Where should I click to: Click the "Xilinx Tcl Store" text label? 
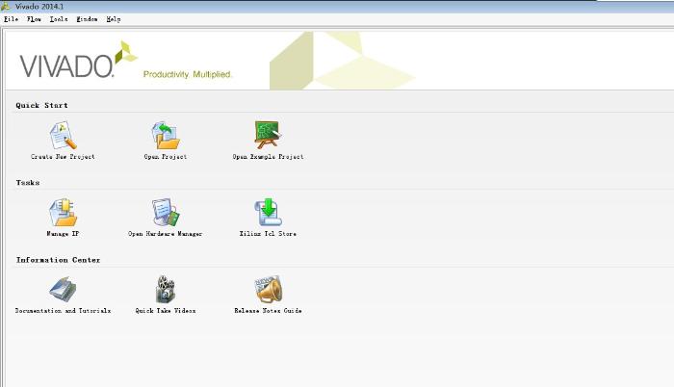tap(268, 234)
